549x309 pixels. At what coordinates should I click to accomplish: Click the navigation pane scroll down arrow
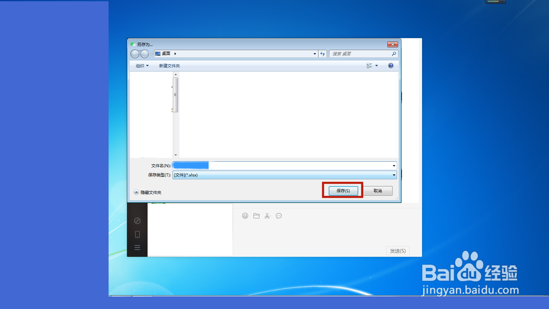click(176, 155)
